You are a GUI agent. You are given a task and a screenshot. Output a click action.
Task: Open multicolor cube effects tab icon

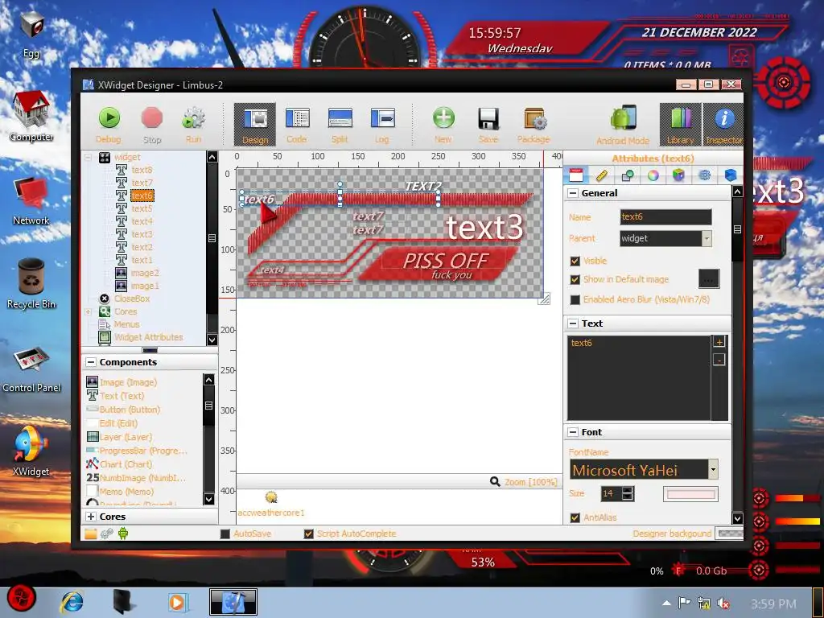point(678,175)
